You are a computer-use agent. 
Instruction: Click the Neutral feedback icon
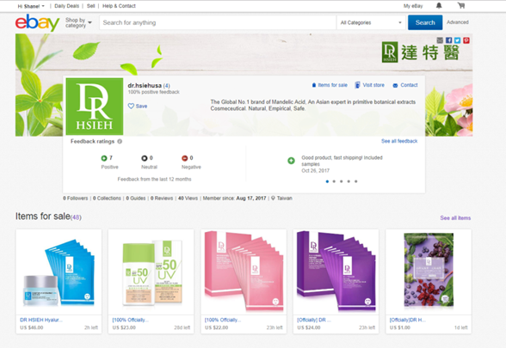click(x=145, y=158)
